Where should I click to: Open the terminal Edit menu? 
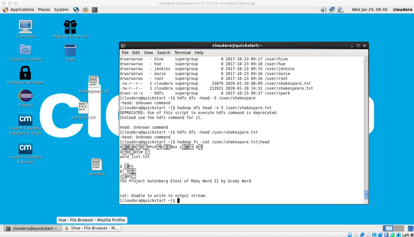point(136,53)
